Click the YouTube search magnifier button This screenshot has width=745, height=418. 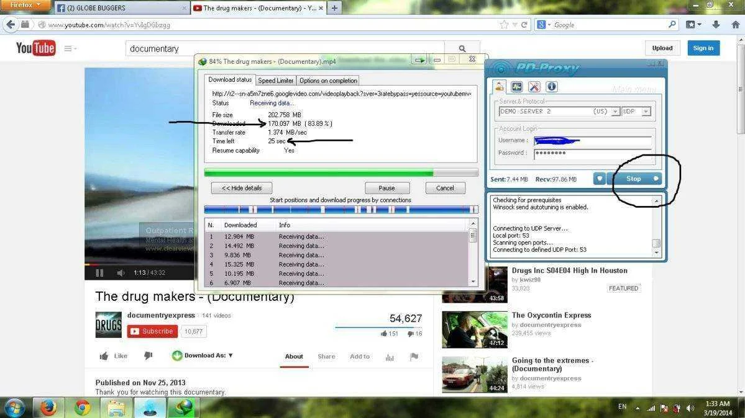coord(462,48)
